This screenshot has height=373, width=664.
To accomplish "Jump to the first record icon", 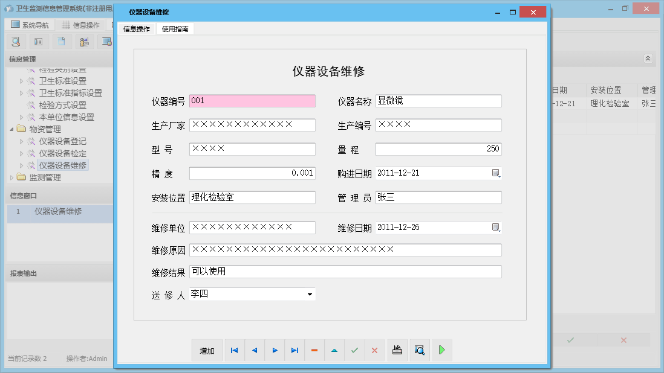I will (x=234, y=350).
